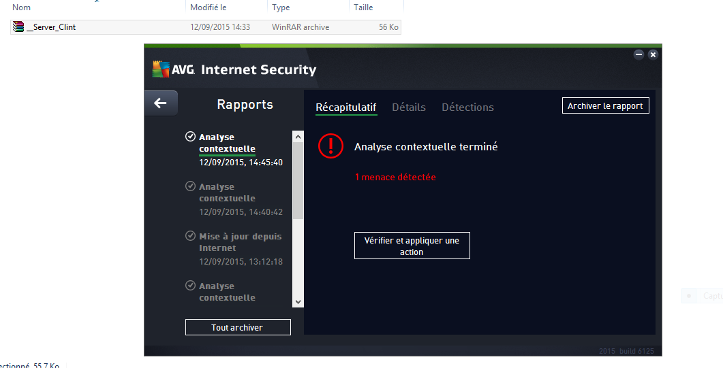
Task: Select the Récapitulatif tab
Action: (346, 107)
